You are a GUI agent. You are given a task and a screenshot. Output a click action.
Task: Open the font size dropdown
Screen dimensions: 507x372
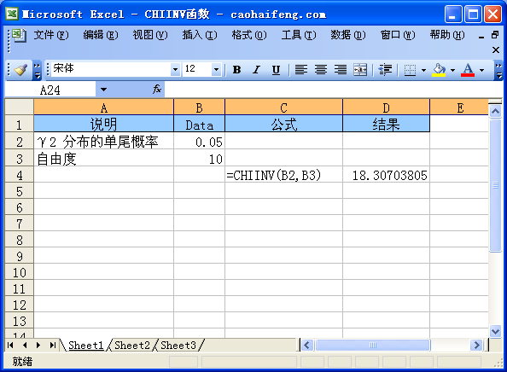tap(216, 69)
